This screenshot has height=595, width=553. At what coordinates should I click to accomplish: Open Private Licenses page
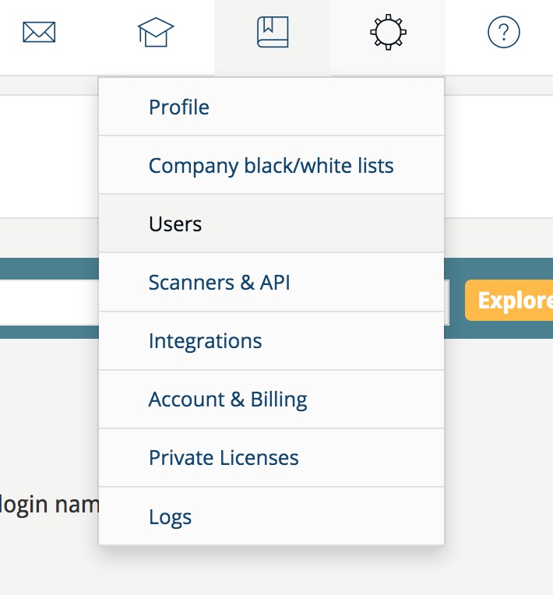pos(271,458)
